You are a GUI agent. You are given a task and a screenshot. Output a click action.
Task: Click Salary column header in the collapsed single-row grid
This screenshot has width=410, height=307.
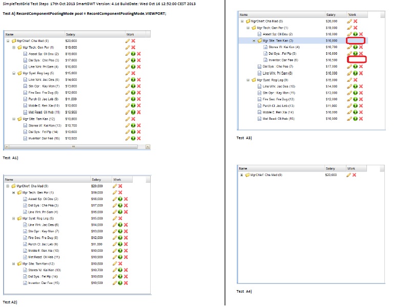click(x=331, y=168)
